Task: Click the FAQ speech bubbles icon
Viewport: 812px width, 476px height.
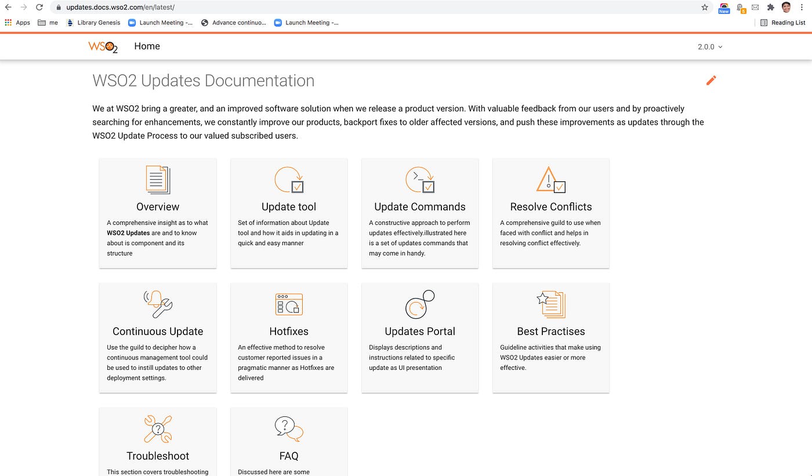Action: tap(289, 429)
